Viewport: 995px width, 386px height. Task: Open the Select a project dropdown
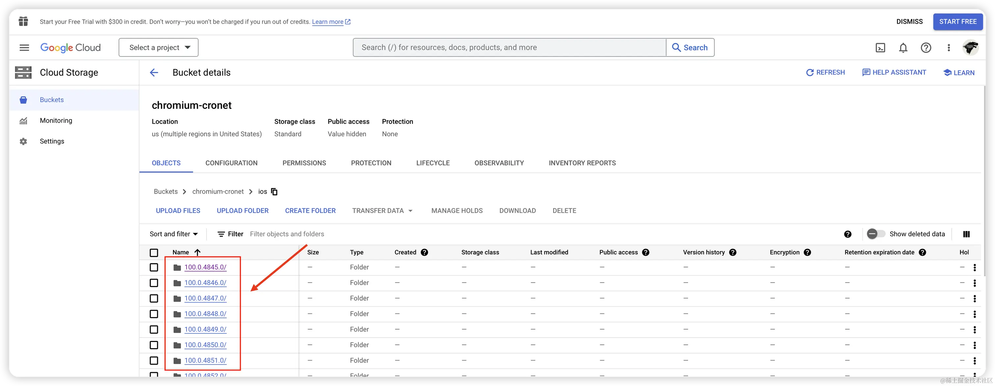[158, 47]
